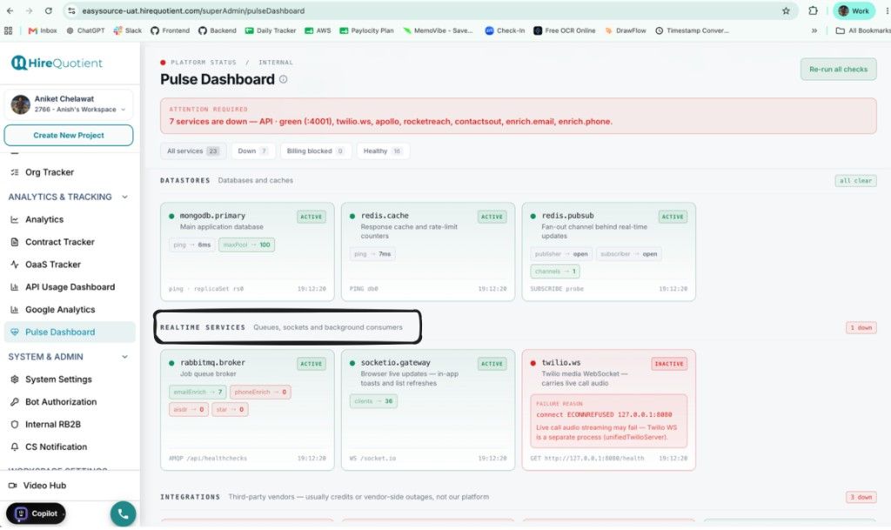Open Org Tracker in the sidebar
The height and width of the screenshot is (530, 891).
point(50,172)
